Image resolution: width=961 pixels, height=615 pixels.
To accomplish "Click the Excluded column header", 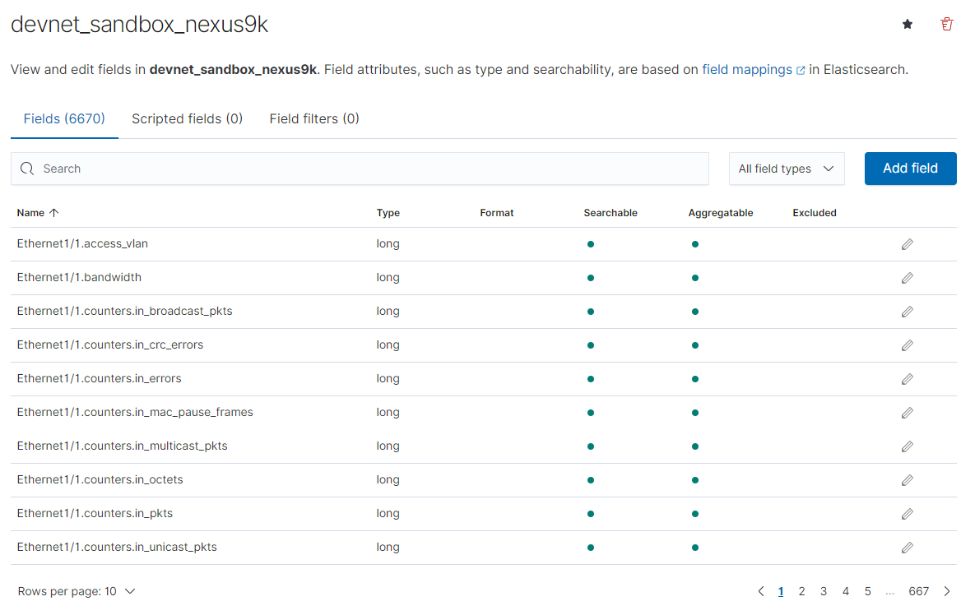I will tap(815, 213).
